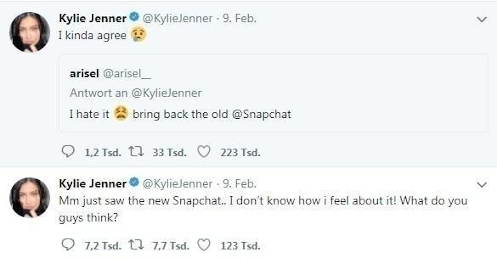The width and height of the screenshot is (497, 258).
Task: Reply to the 'new Snapchat' tweet
Action: tap(67, 246)
